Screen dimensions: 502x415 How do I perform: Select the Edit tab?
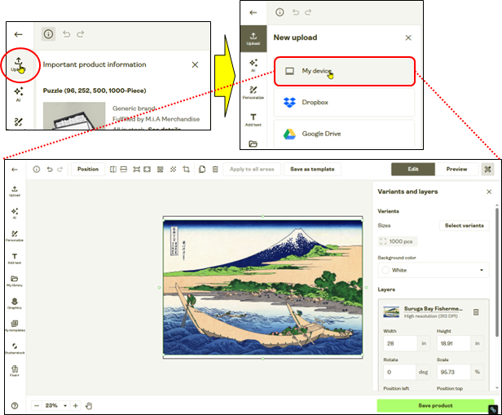(412, 170)
